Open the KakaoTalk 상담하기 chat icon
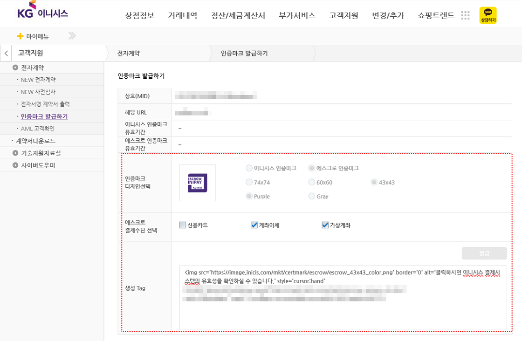 coord(488,15)
